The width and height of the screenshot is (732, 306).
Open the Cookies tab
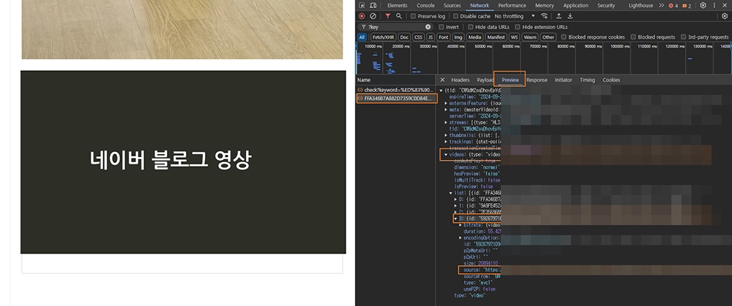(611, 80)
